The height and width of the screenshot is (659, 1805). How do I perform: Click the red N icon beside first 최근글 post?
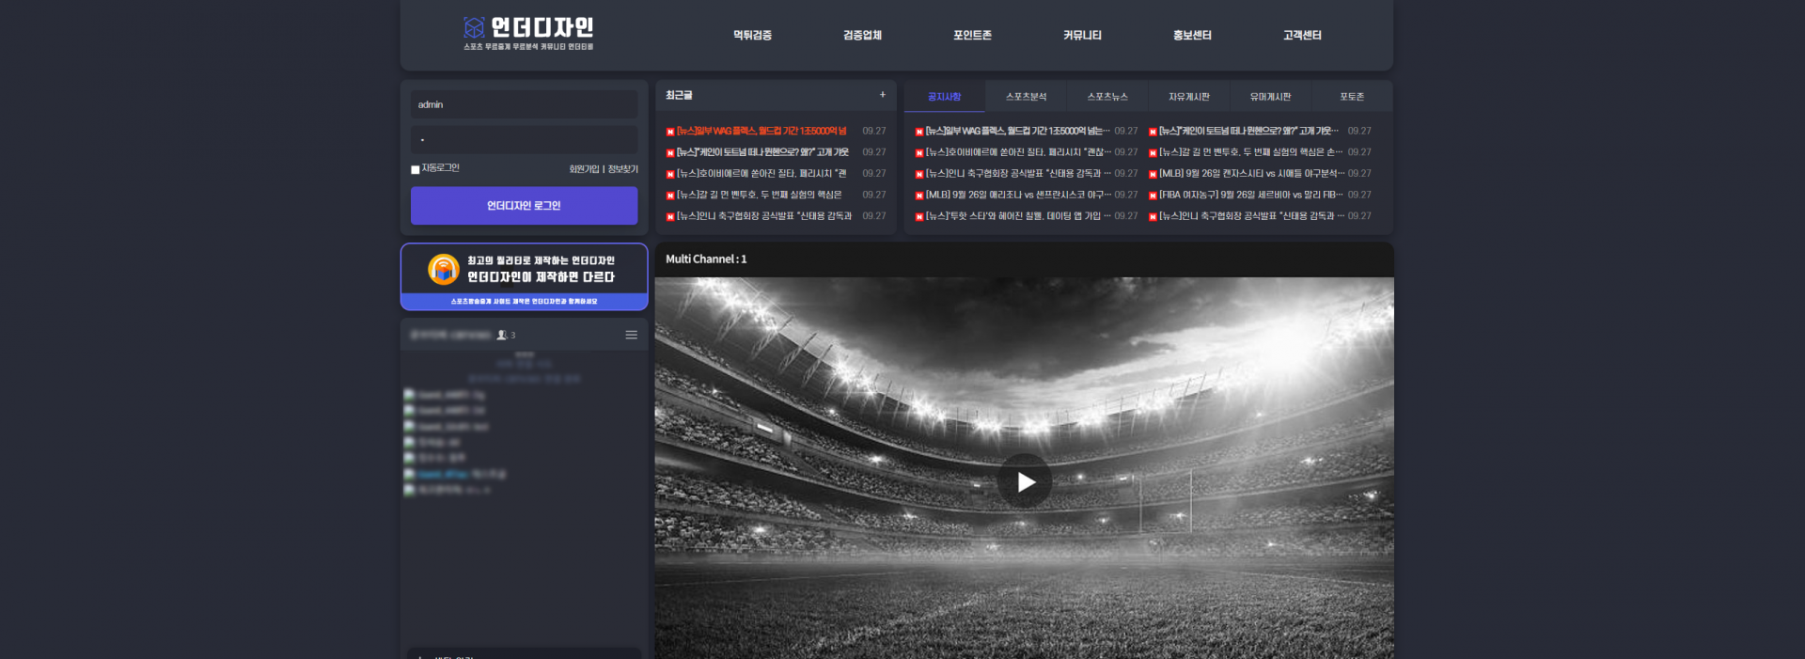670,132
